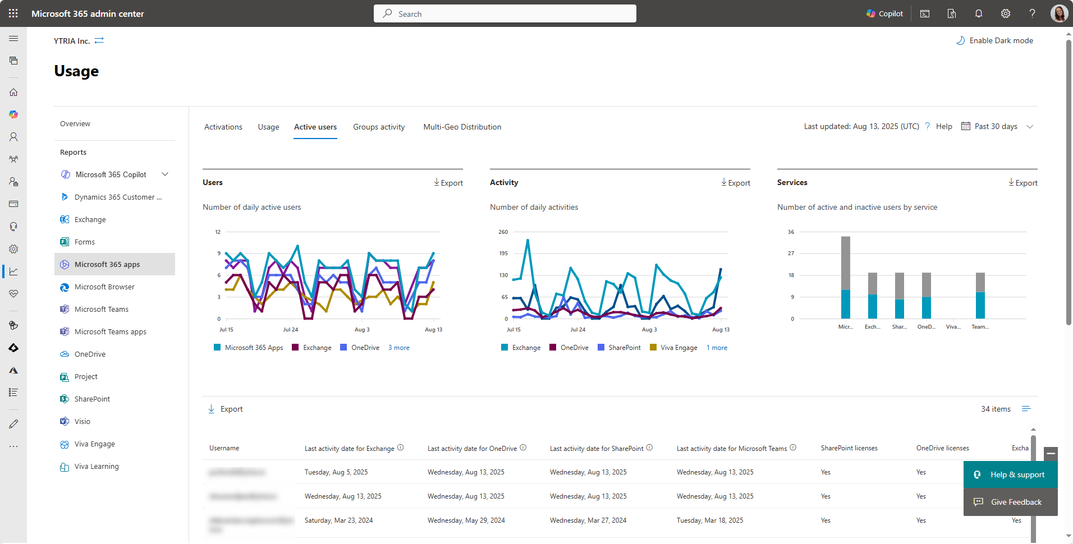Toggle Viva Engage series in Activity legend
The width and height of the screenshot is (1073, 544).
click(673, 348)
